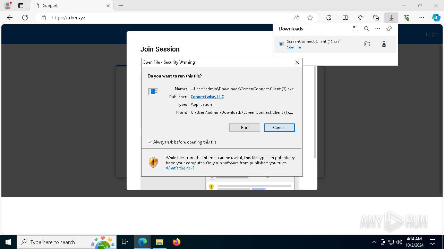Add this page to favorites
This screenshot has width=444, height=249.
[310, 18]
